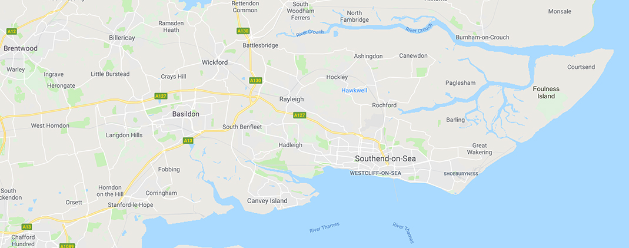The width and height of the screenshot is (629, 248).
Task: Click the A13 road shield near Basildon
Action: tap(188, 140)
